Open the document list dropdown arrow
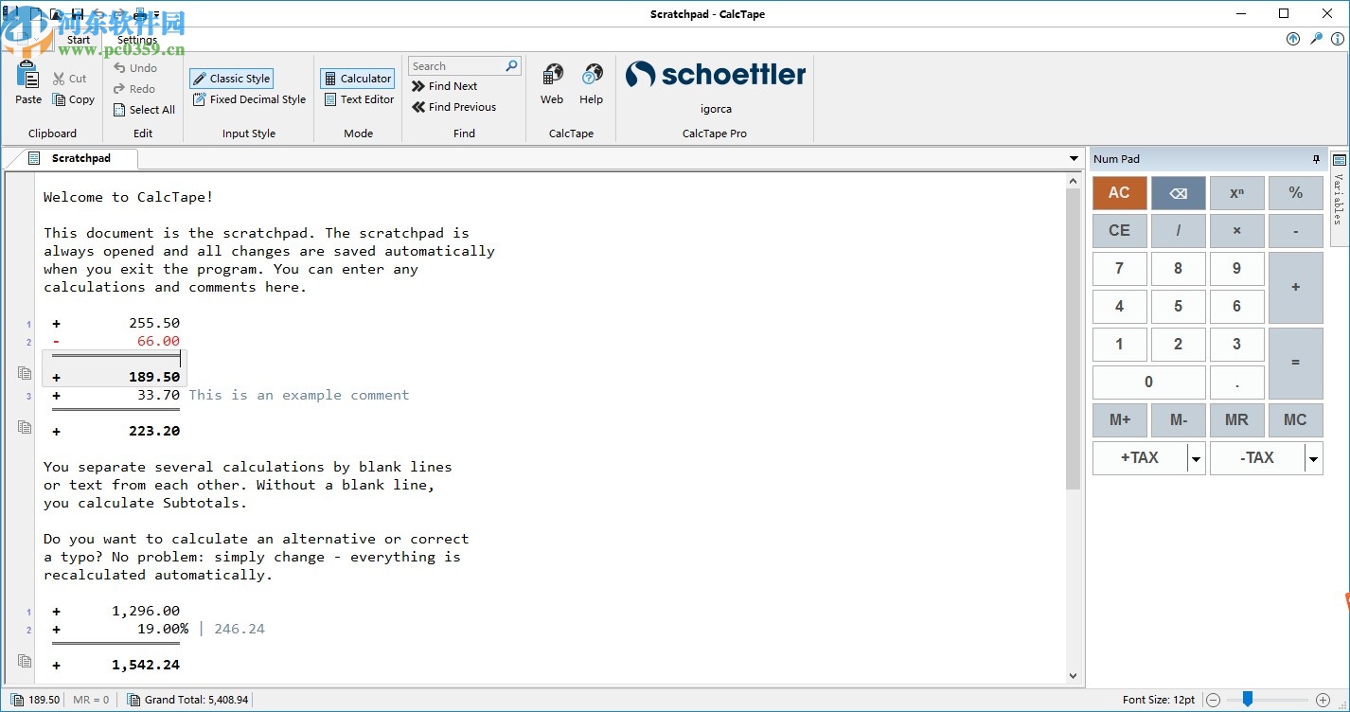1350x712 pixels. pos(1074,159)
